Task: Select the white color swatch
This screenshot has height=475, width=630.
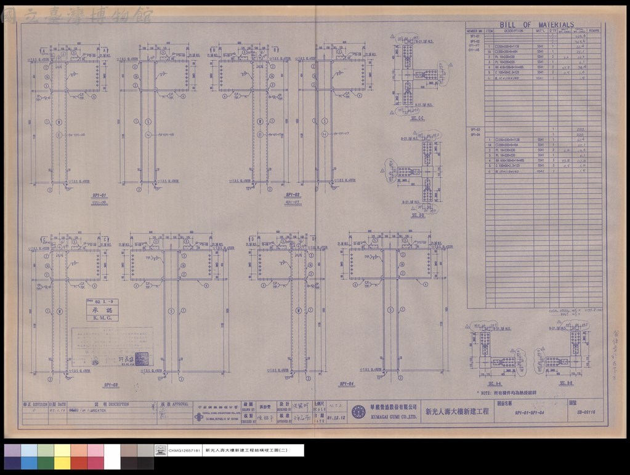Action: (x=112, y=457)
